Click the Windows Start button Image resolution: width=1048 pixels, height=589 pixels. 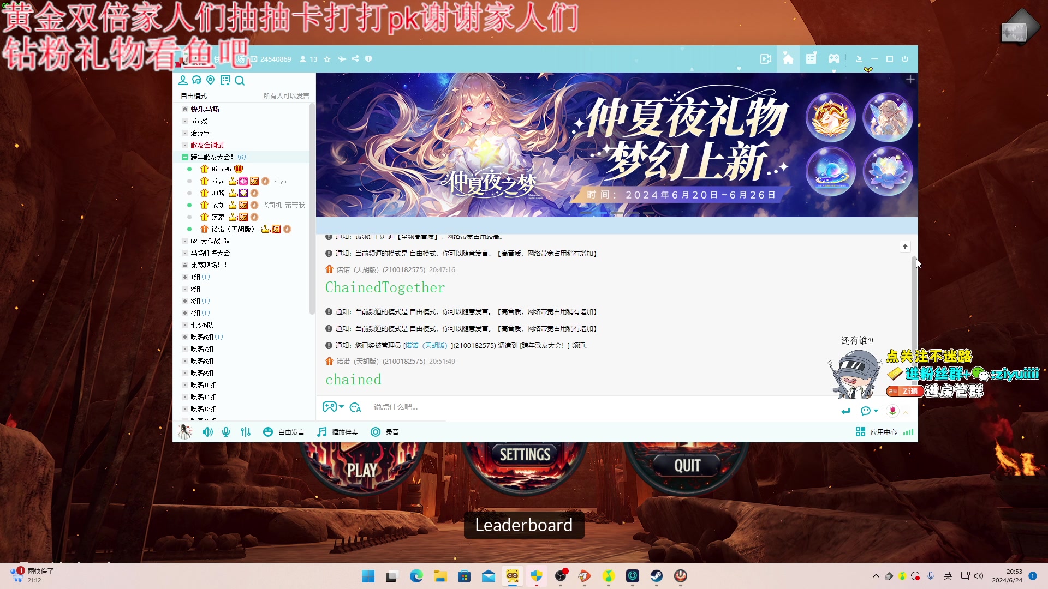coord(368,576)
